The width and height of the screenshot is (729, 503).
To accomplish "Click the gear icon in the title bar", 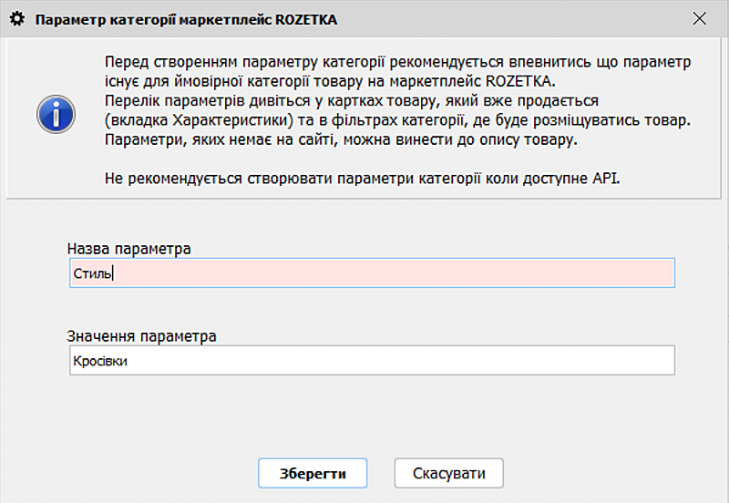I will tap(17, 19).
